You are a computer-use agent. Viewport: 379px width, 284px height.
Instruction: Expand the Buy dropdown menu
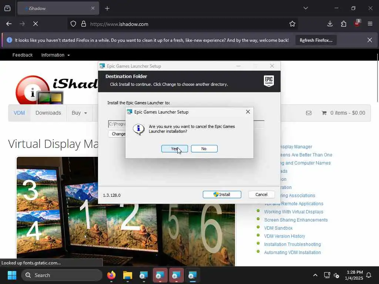click(x=79, y=113)
